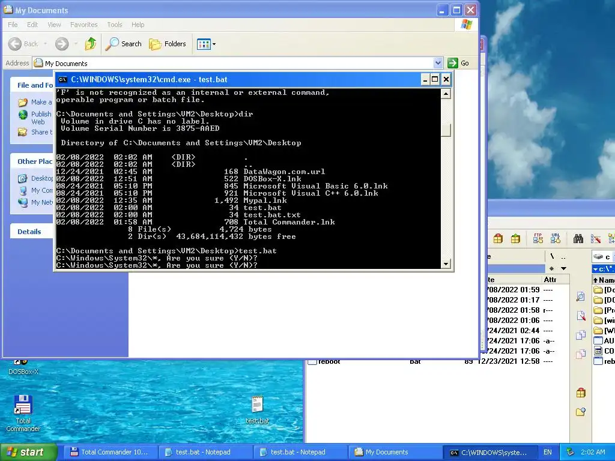Click the lower pack icon in vertical bar
Viewport: 615px width, 461px height.
581,393
